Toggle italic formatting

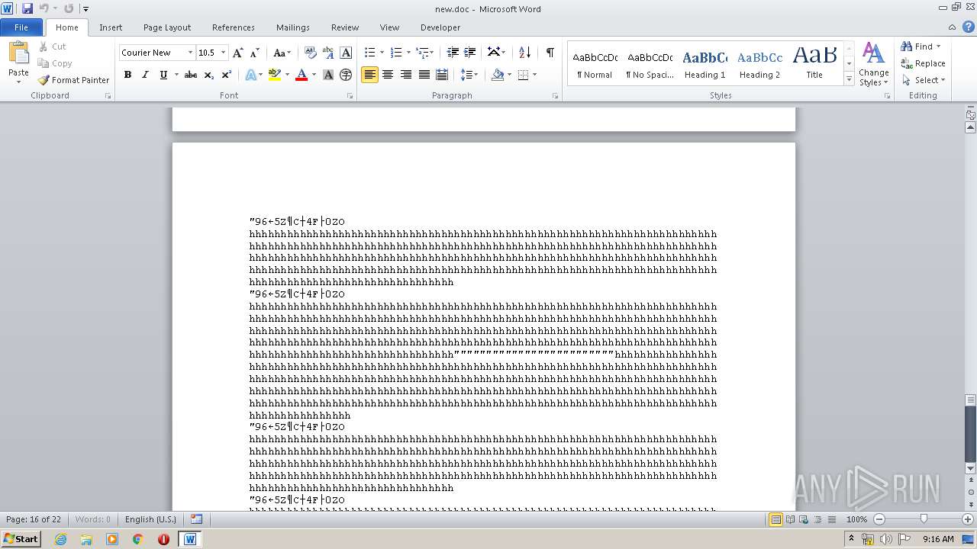pos(145,75)
